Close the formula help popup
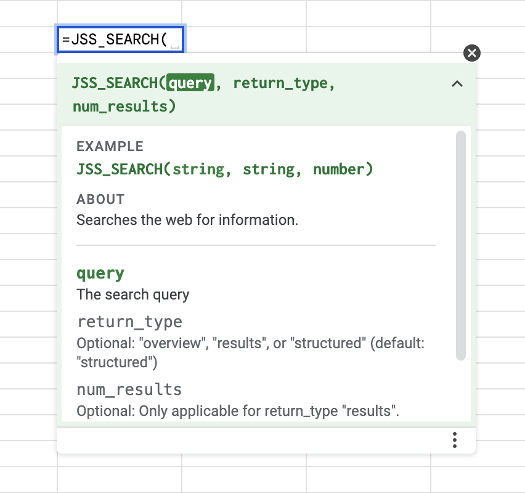This screenshot has height=493, width=525. (472, 53)
